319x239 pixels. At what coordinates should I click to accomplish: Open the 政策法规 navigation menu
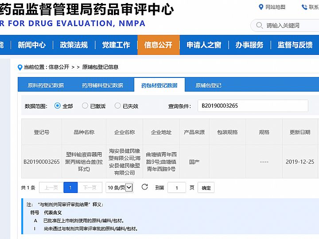coord(74,45)
